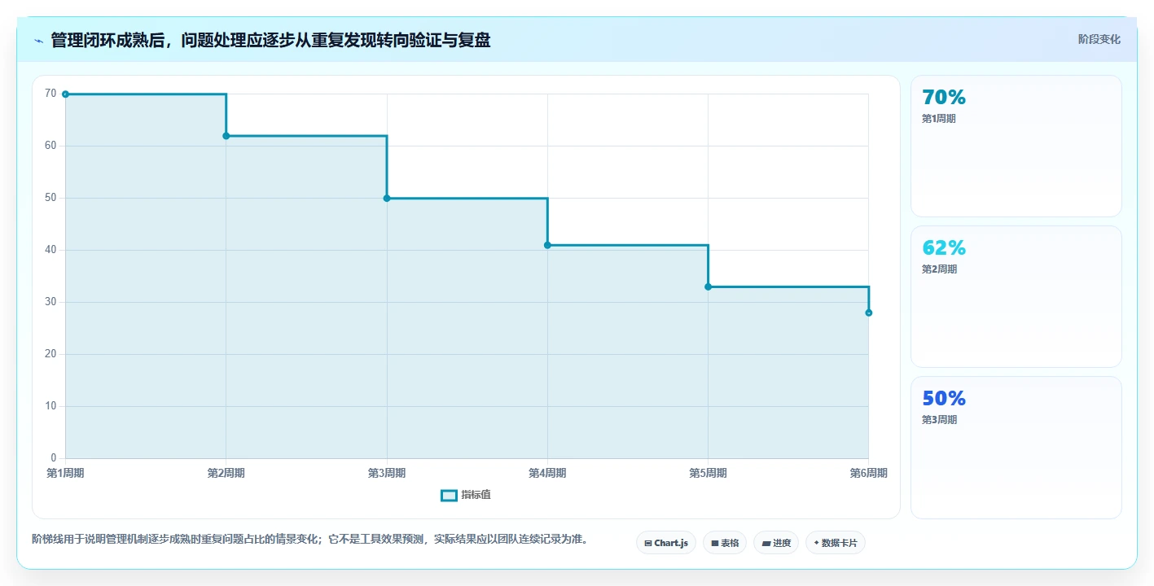Click the 进度 chip

[x=776, y=543]
